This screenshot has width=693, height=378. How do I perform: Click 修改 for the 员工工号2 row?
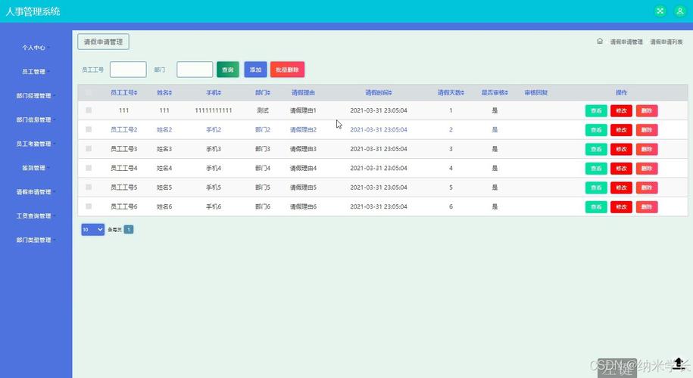[621, 130]
